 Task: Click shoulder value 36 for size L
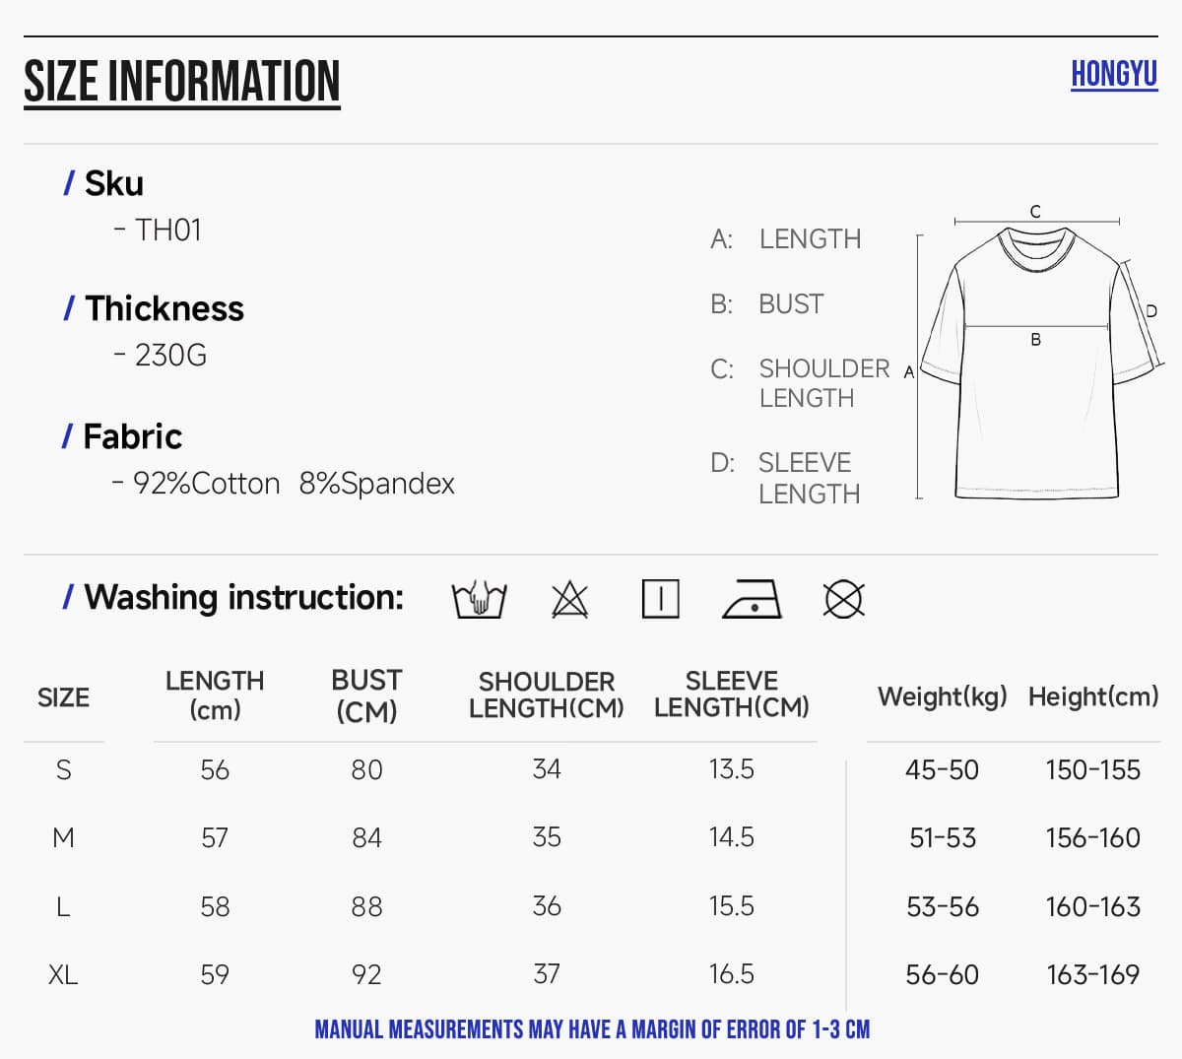(547, 905)
